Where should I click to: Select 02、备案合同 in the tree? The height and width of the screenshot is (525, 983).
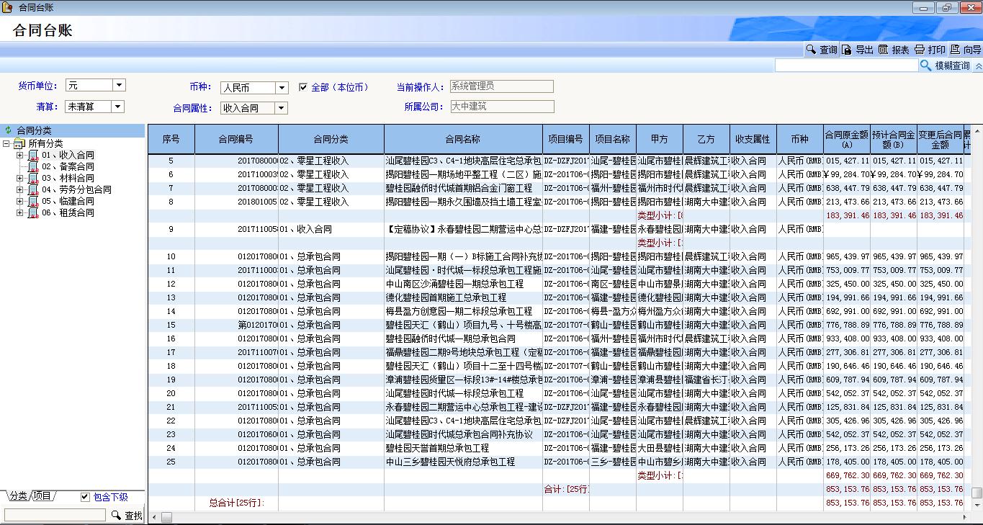click(67, 166)
